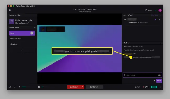170x99 pixels.
Task: Select the Main scene layout
Action: coord(22,33)
